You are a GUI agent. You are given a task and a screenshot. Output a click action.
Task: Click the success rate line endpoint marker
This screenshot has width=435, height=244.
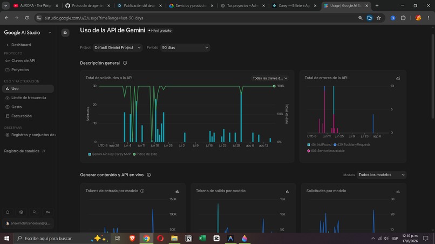point(274,86)
